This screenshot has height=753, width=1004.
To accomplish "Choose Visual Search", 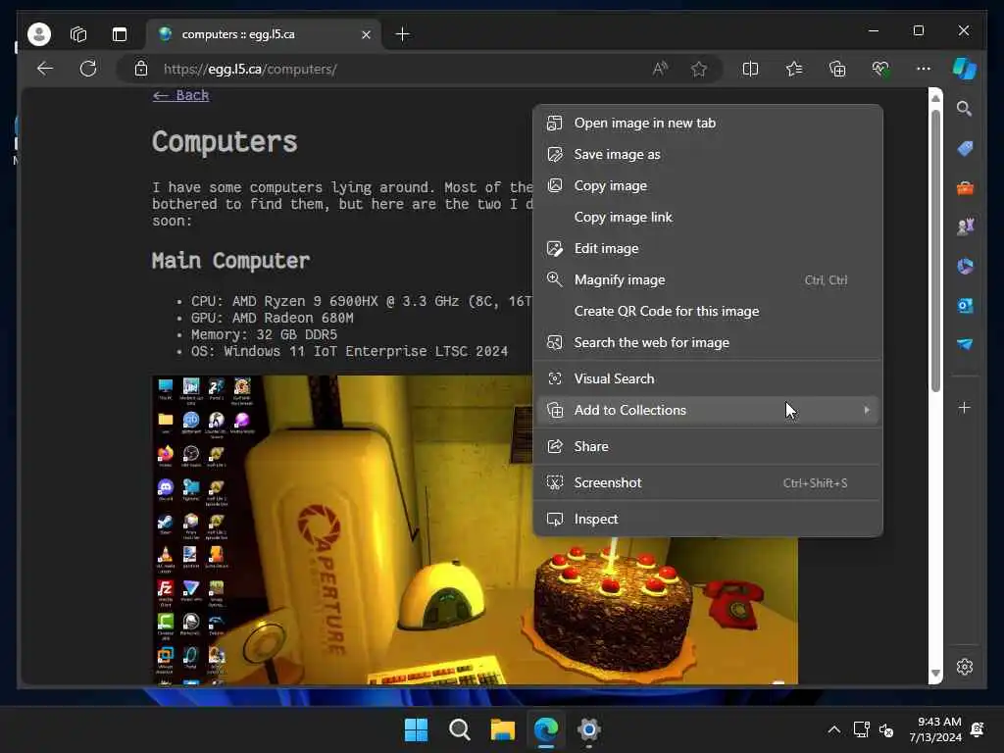I will [x=708, y=378].
